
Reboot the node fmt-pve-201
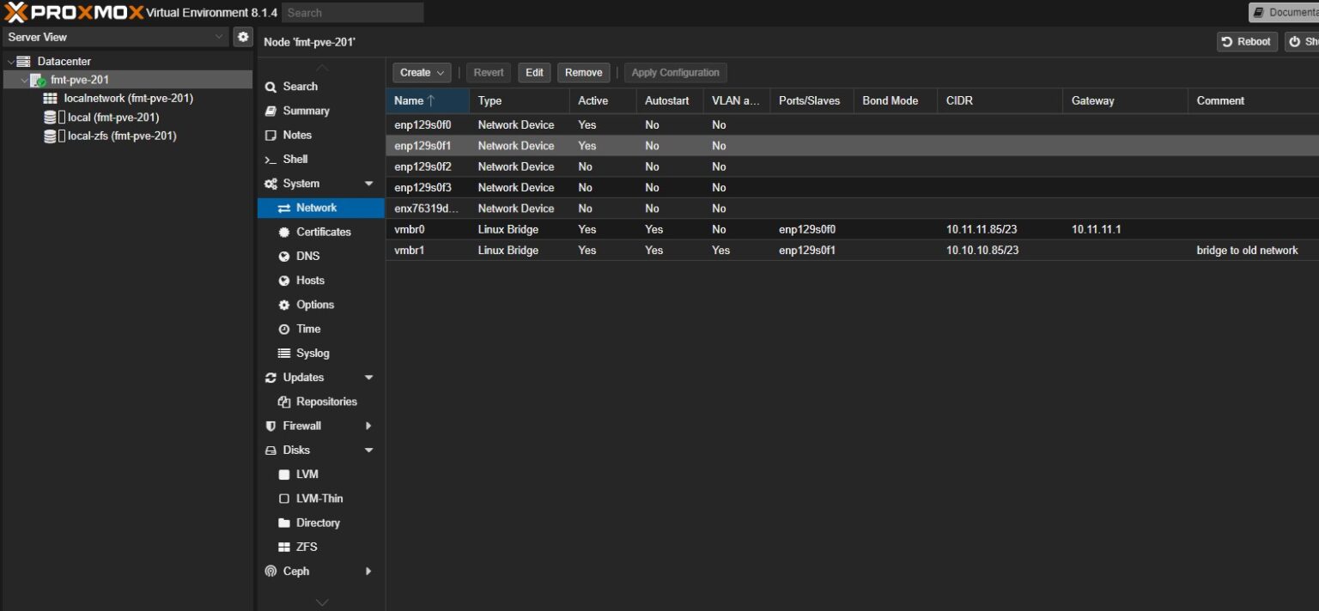[x=1247, y=40]
